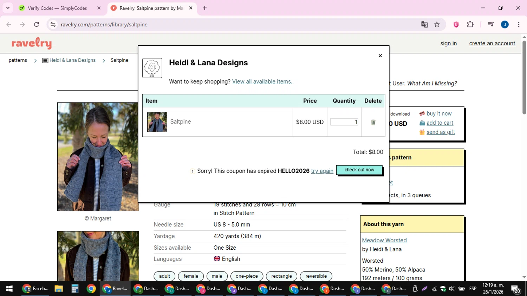Image resolution: width=527 pixels, height=296 pixels.
Task: Open File Explorer from taskbar
Action: (59, 289)
